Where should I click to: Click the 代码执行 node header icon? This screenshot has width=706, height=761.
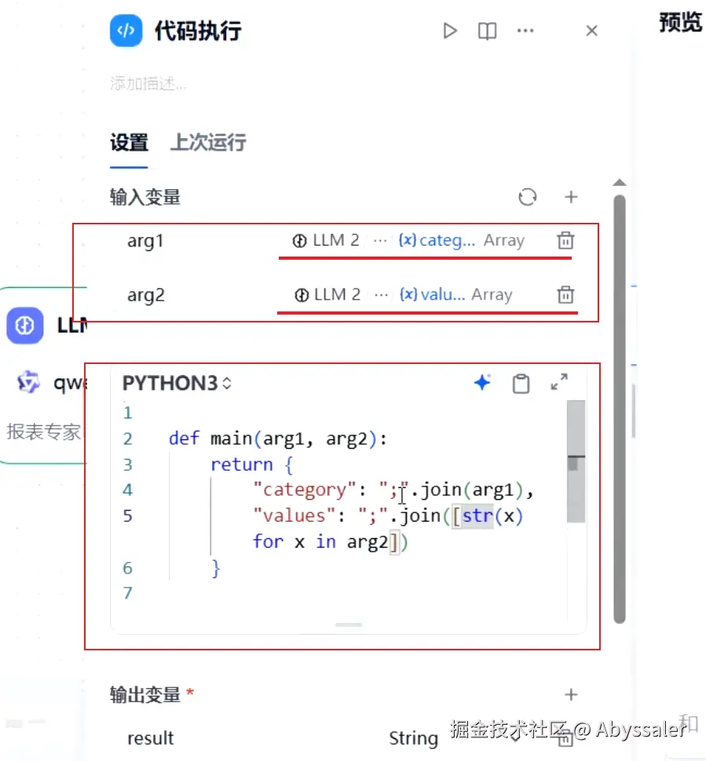(126, 31)
